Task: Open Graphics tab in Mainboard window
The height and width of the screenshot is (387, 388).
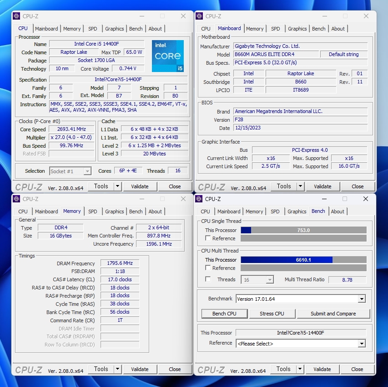Action: [x=297, y=29]
